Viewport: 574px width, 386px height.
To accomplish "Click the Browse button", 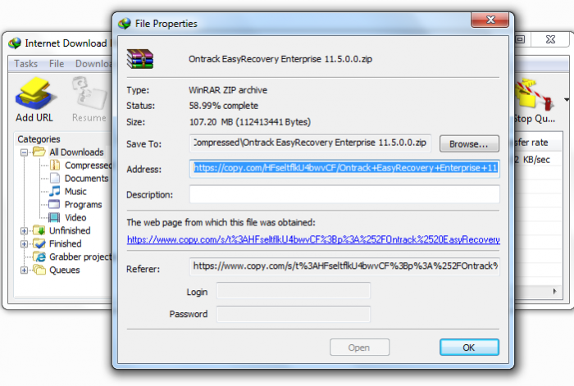I will tap(469, 143).
